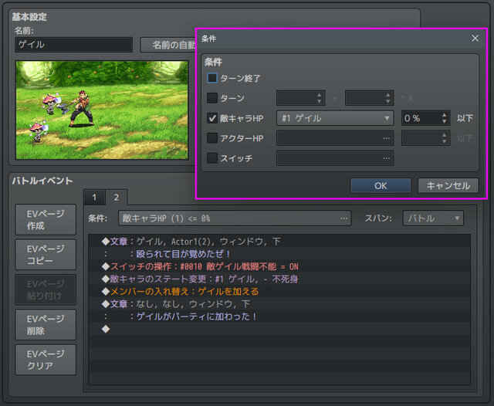
Task: Switch to battle event page 1 tab
Action: click(x=94, y=198)
